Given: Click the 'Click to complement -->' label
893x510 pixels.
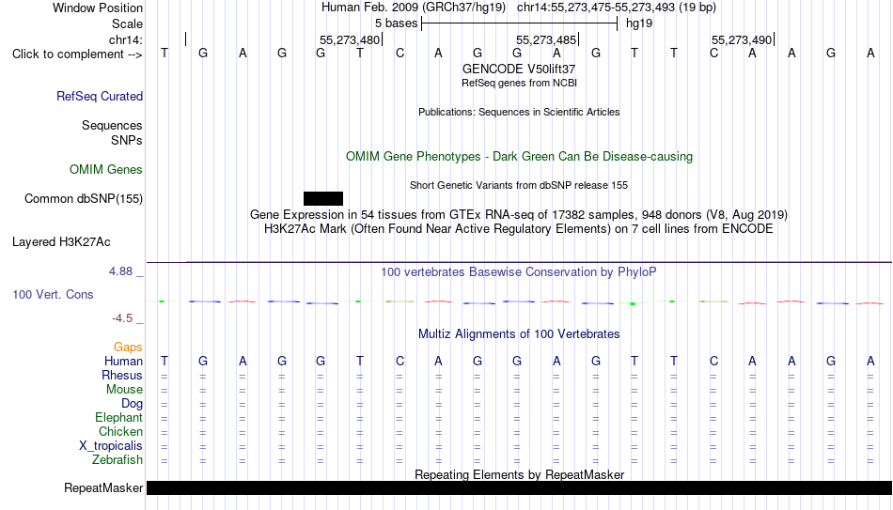Looking at the screenshot, I should coord(77,54).
